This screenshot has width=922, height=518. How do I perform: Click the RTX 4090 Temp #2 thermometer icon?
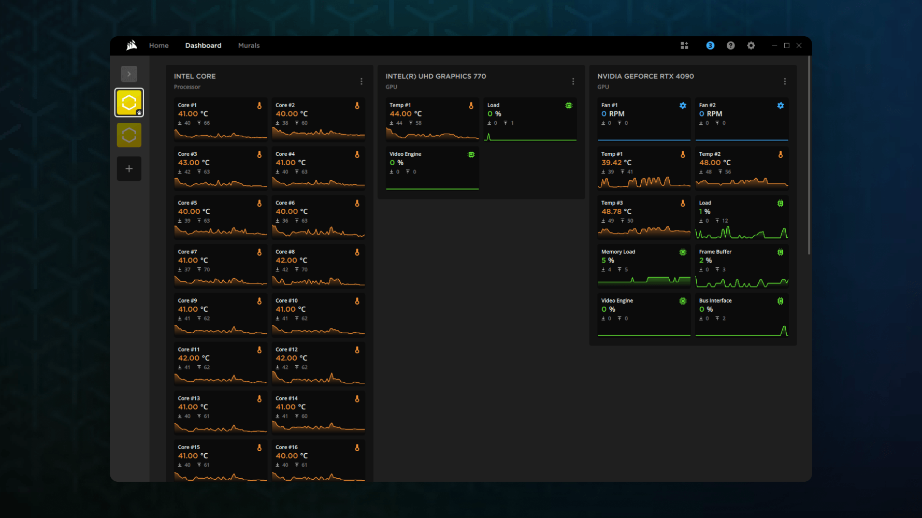(x=781, y=154)
